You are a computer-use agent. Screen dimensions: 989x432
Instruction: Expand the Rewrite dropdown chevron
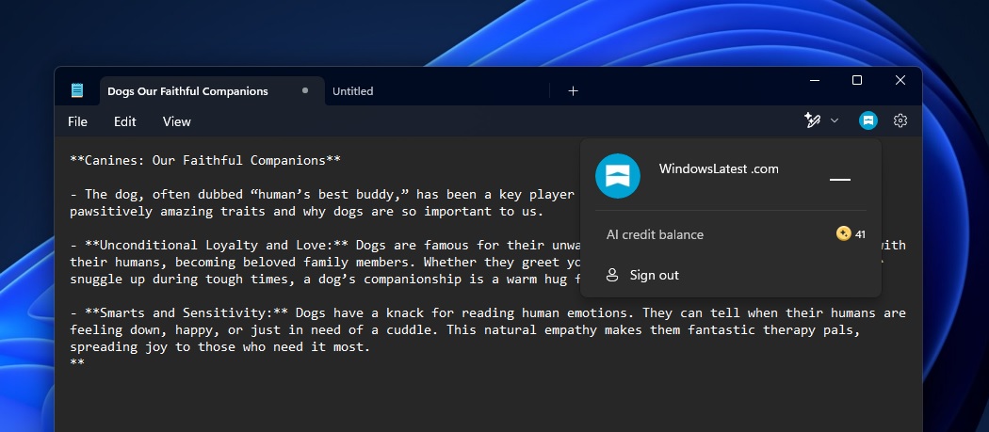835,120
